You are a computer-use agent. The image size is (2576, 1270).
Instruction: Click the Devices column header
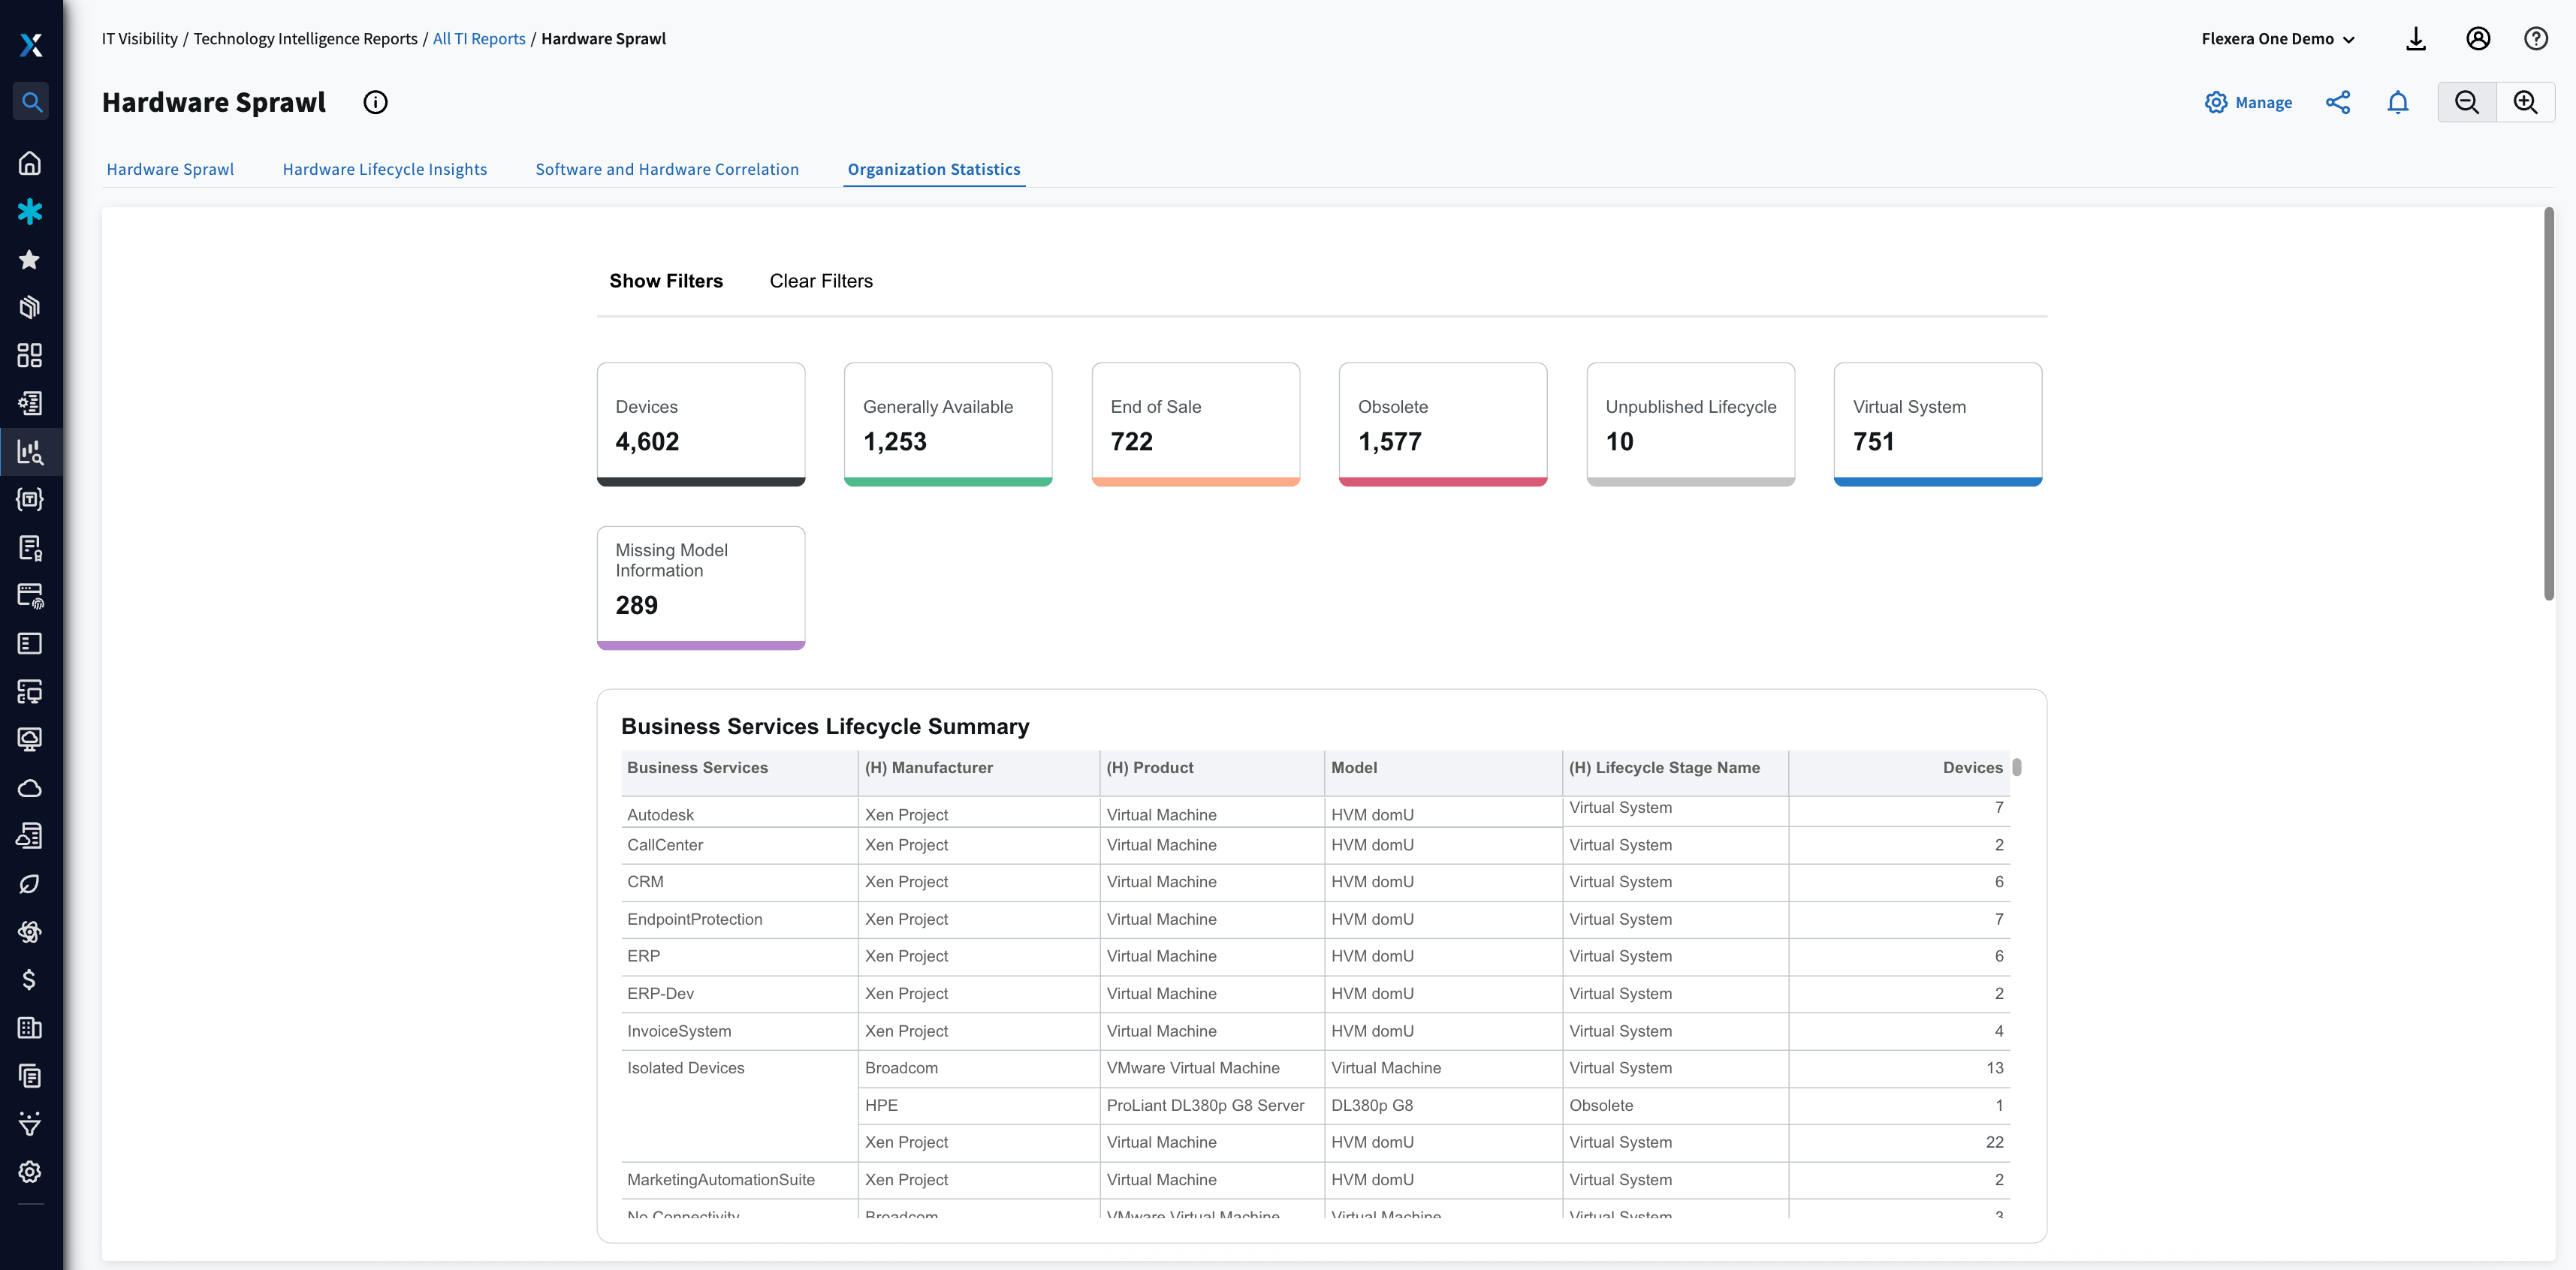[x=1971, y=767]
